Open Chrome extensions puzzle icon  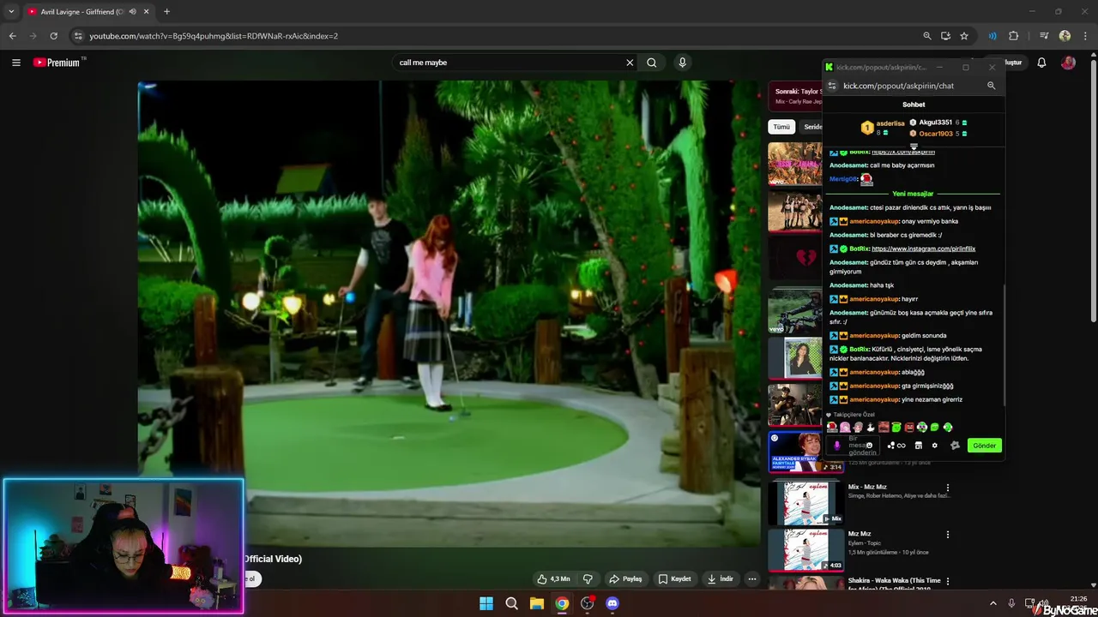(1013, 36)
